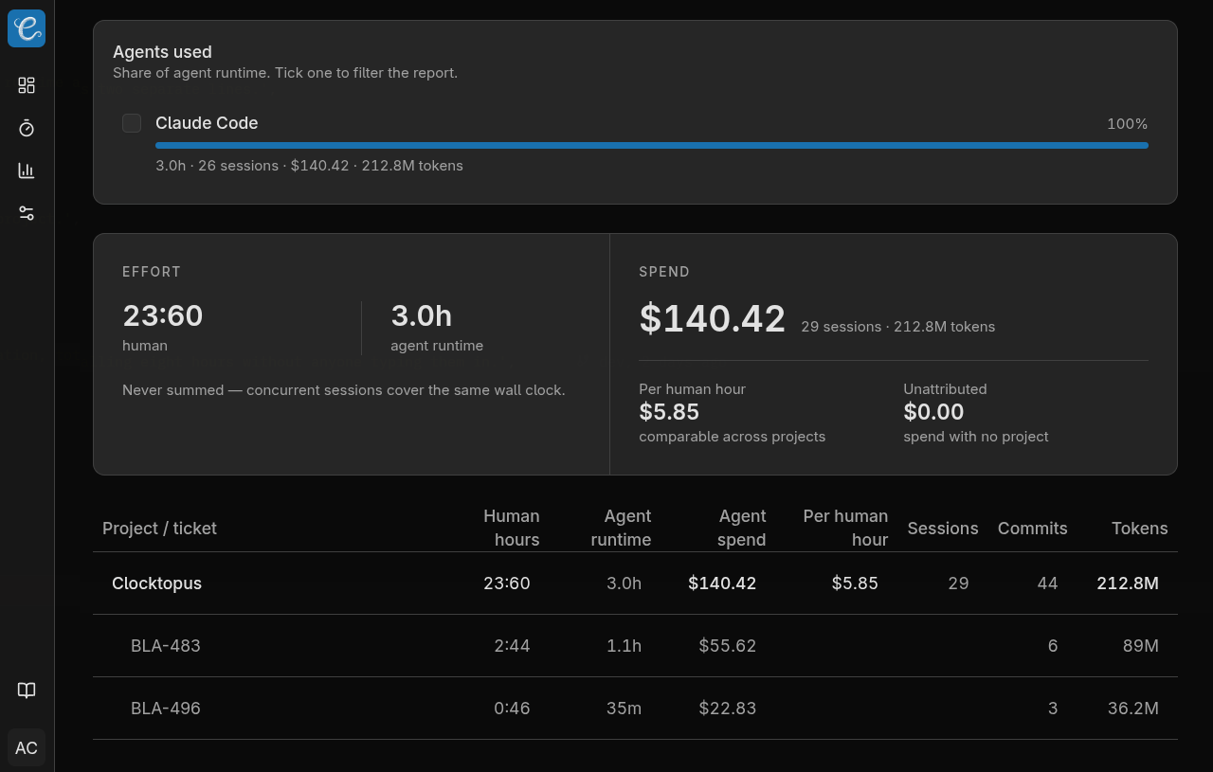
Task: Sort by Agent spend column header
Action: (x=741, y=528)
